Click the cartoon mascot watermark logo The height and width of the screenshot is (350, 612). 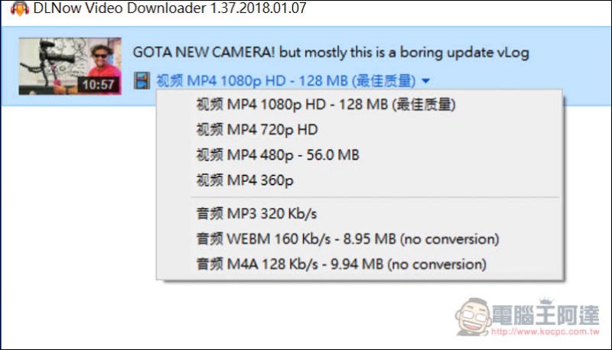click(473, 317)
